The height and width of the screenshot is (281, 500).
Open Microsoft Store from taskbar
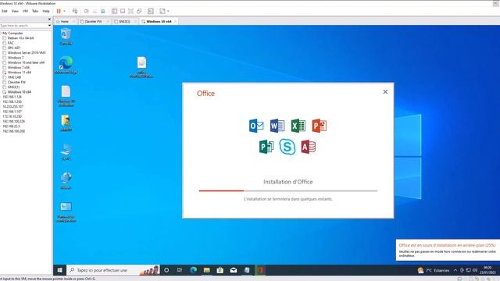point(220,270)
